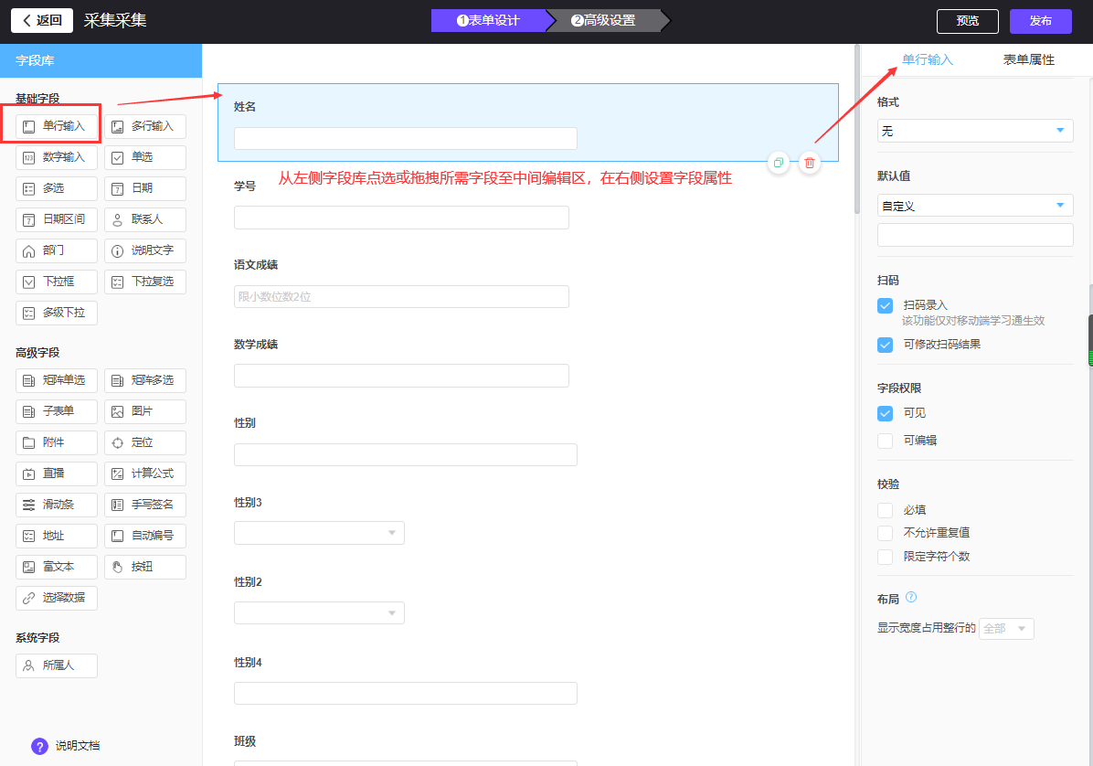Add the 多行输入 field
Screen dimensions: 1093x766
[145, 126]
